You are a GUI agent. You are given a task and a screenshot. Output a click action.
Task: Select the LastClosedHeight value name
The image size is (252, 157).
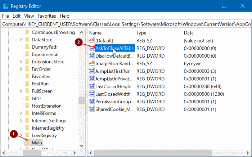114,86
